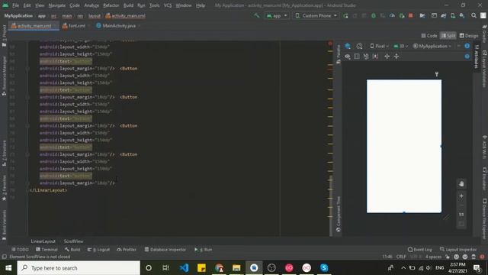Click the blueprint columns icon in preview toolbar
The height and width of the screenshot is (275, 488).
(x=357, y=57)
